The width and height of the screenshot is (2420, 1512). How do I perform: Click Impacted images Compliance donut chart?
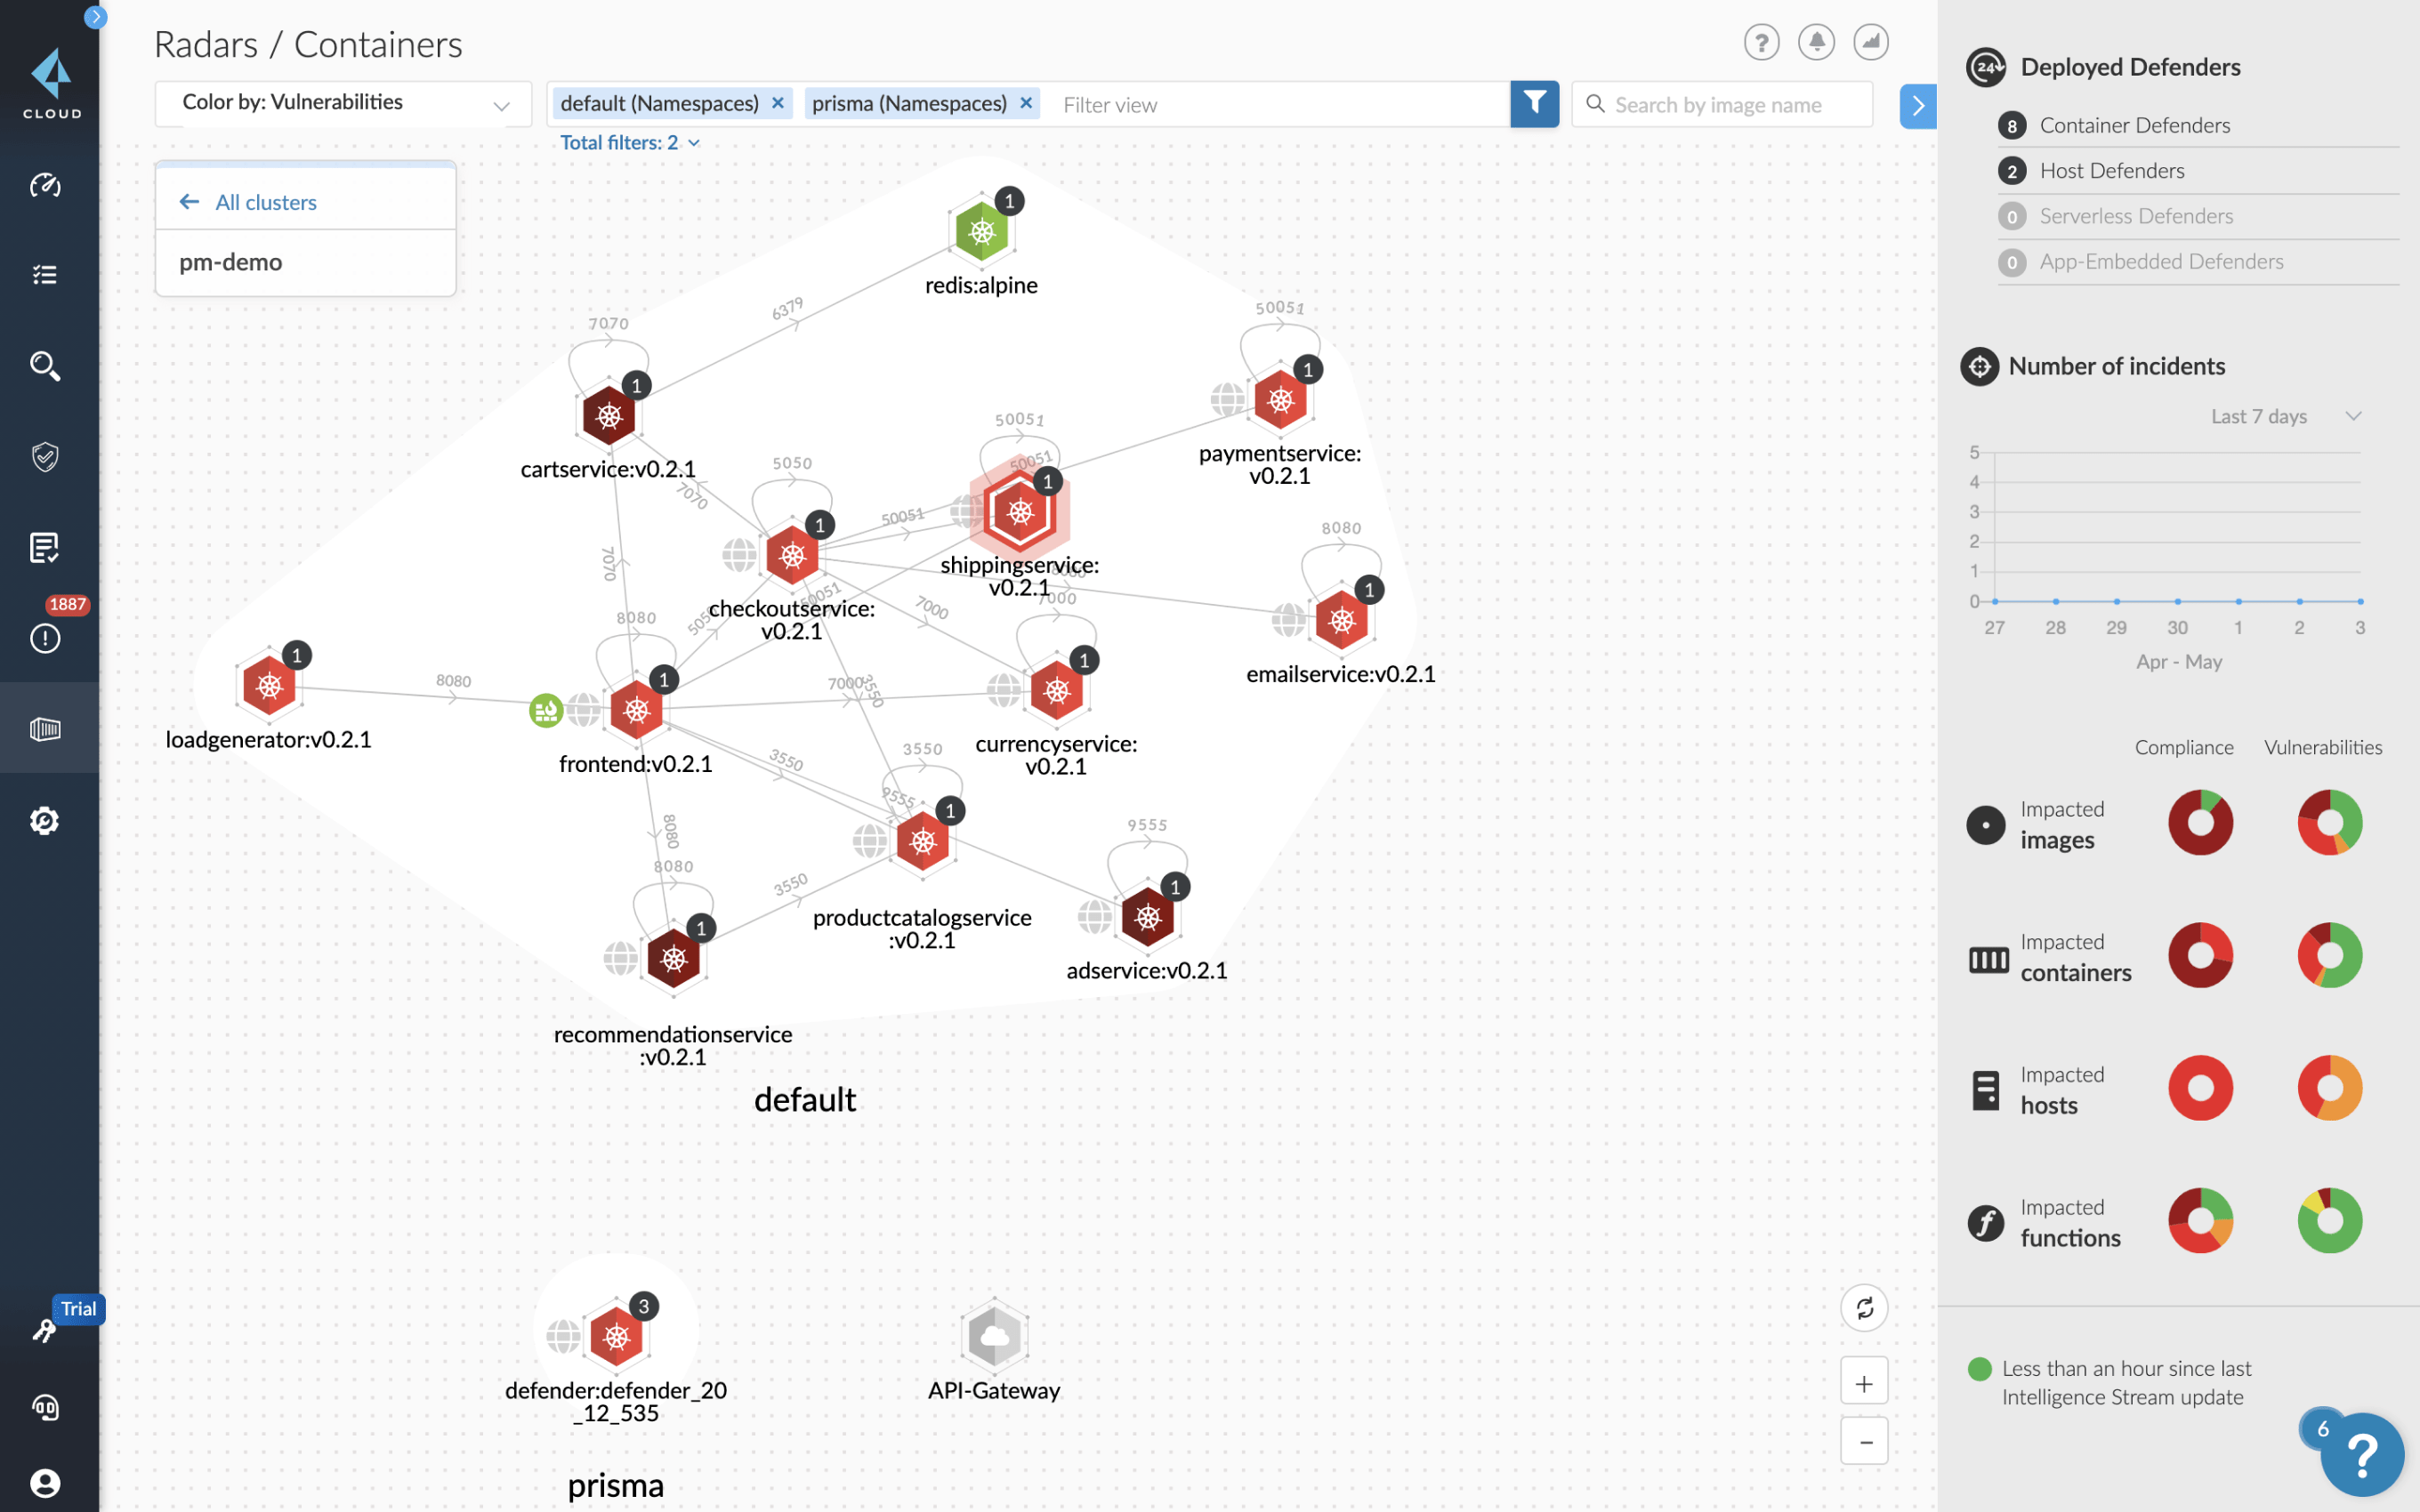2200,822
